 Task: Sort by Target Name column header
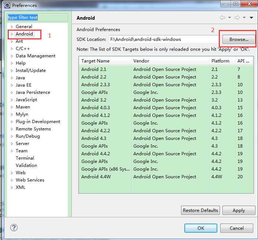(105, 61)
